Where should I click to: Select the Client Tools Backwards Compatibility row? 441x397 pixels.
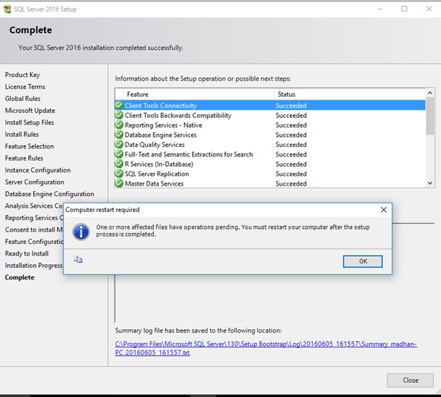coord(270,115)
